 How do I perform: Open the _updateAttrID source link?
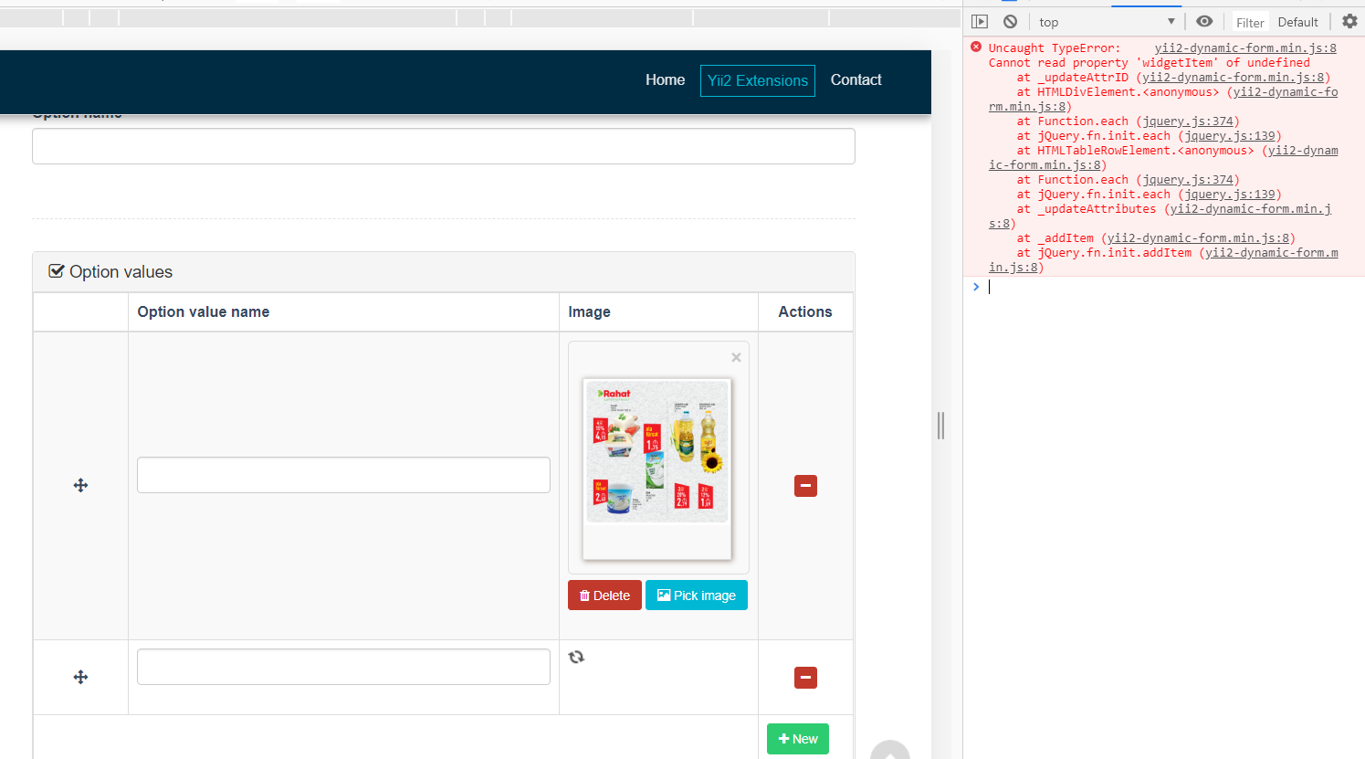(1234, 78)
